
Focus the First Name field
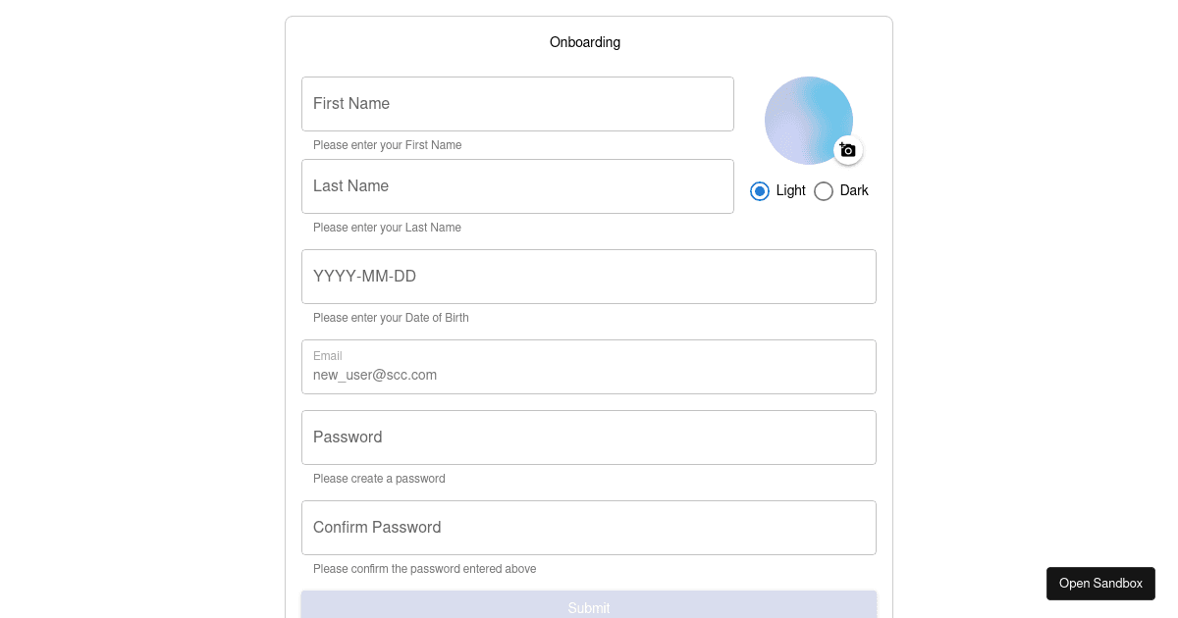[517, 104]
